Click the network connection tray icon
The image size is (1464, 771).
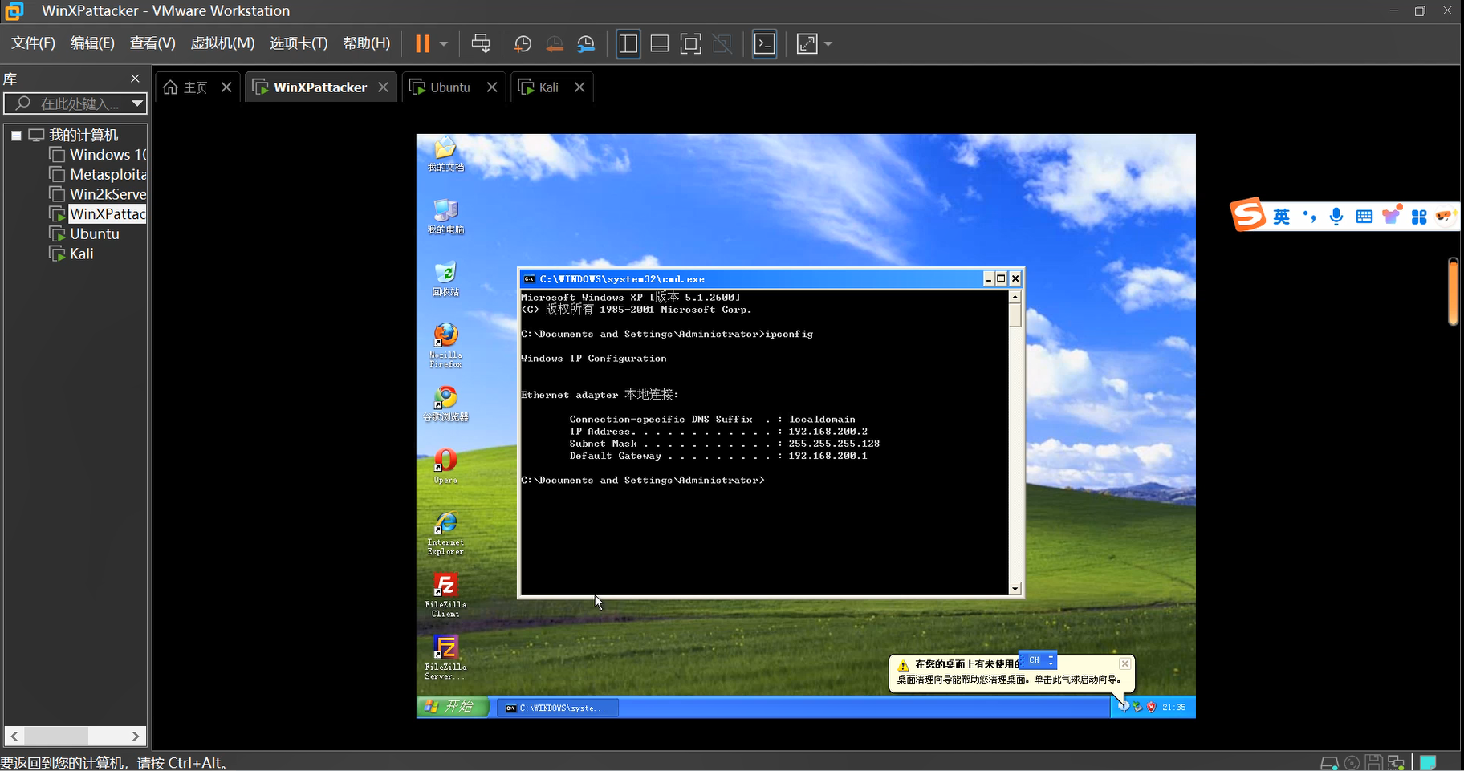pyautogui.click(x=1137, y=707)
